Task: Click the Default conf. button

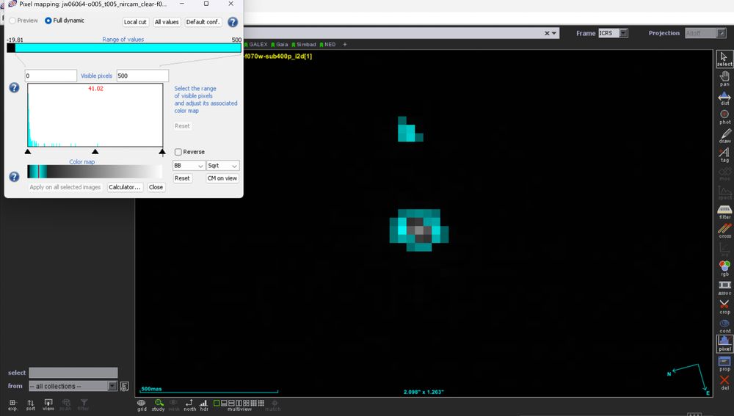Action: pos(203,22)
